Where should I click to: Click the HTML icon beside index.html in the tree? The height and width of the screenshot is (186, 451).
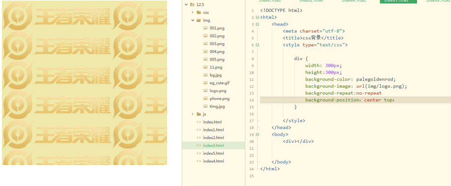(198, 122)
